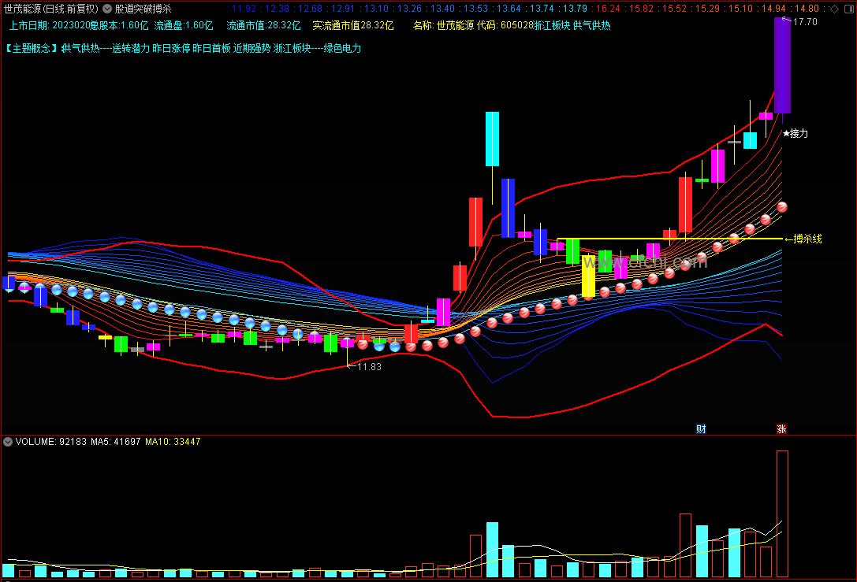Click the 世茂能源(日线.前复权) chart title
Screen dimensions: 857x582
(x=51, y=9)
